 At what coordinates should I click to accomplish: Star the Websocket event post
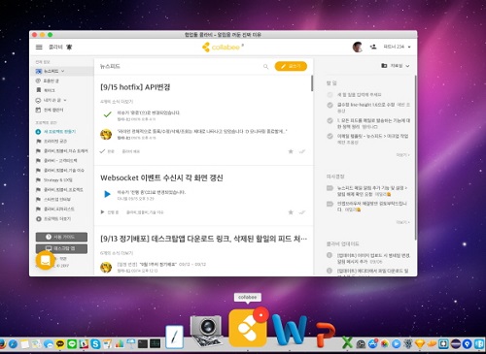click(x=291, y=212)
